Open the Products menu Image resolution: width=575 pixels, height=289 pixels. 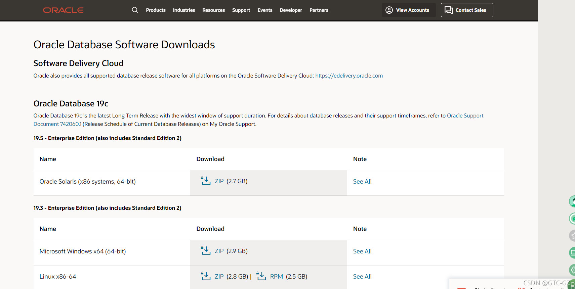[x=156, y=10]
